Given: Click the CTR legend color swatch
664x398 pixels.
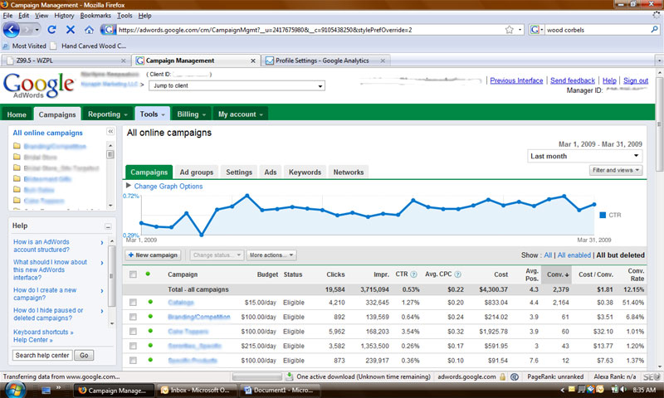Looking at the screenshot, I should (x=603, y=216).
